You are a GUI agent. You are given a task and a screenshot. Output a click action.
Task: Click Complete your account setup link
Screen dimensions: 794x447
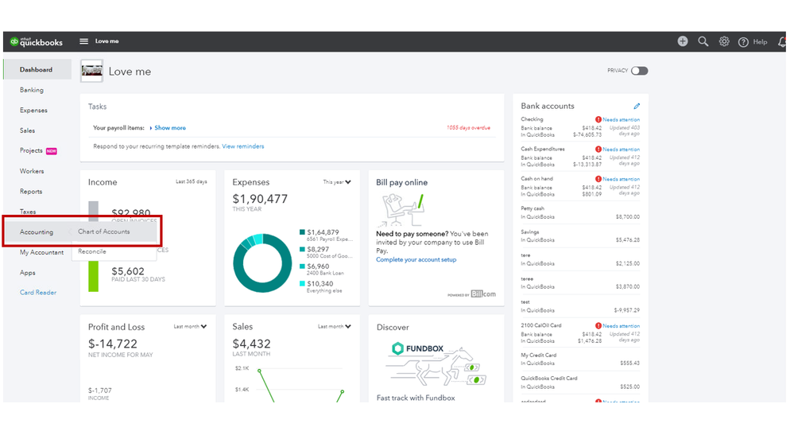(x=416, y=259)
